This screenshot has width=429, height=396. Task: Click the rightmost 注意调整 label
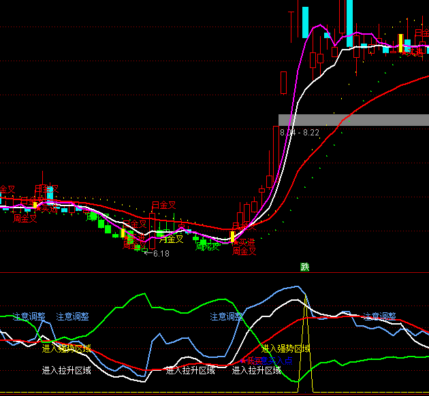[x=380, y=316]
